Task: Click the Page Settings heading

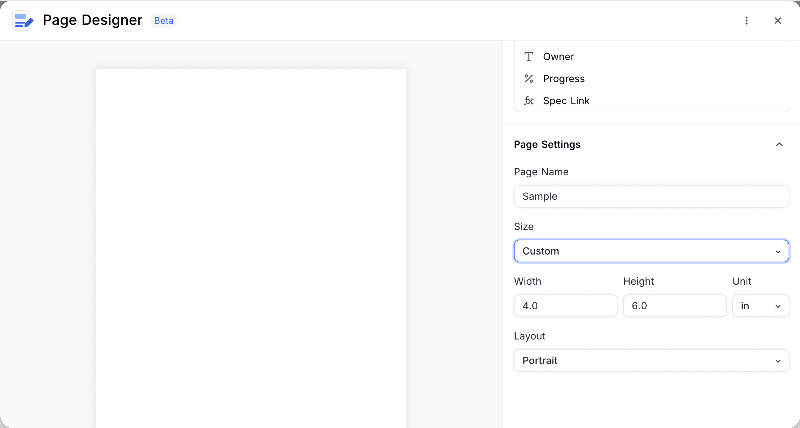Action: point(547,144)
